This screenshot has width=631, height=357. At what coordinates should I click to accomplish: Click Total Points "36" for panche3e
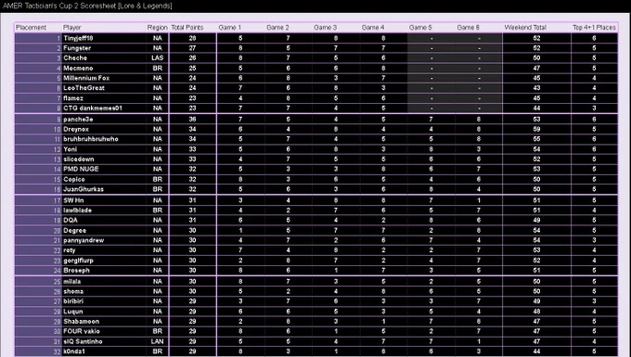point(192,120)
